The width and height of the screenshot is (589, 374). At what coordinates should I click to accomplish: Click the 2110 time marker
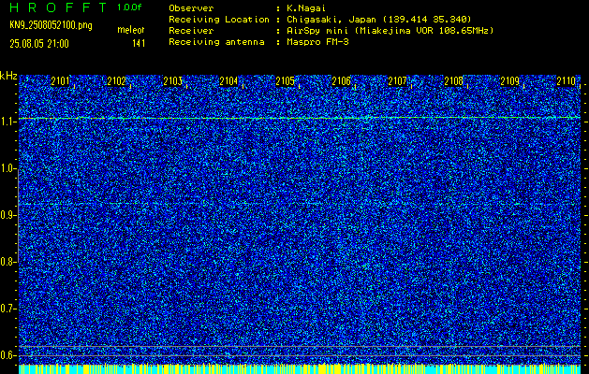coord(567,81)
